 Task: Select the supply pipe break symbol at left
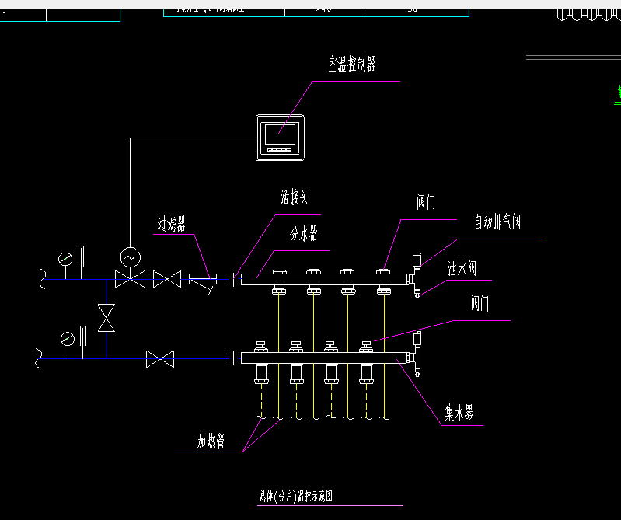pyautogui.click(x=43, y=279)
